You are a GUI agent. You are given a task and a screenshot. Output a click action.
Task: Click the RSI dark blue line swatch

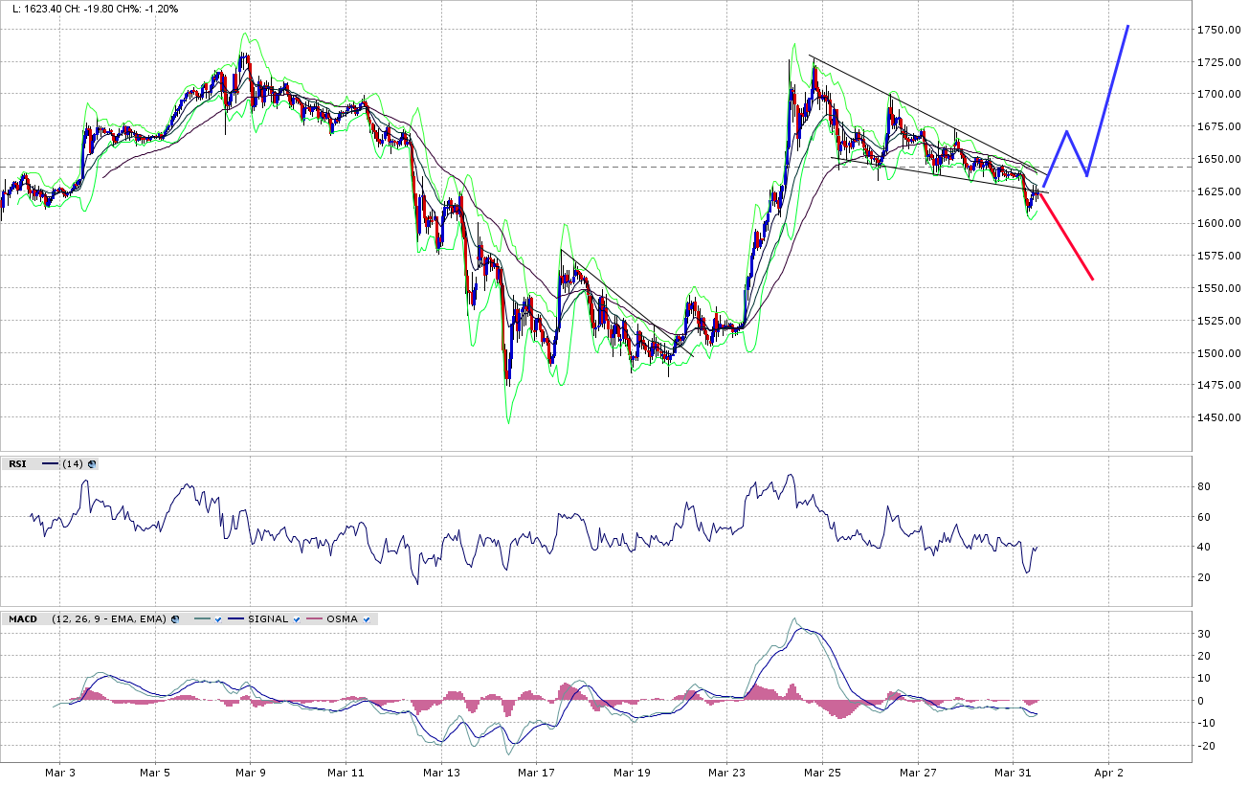[51, 464]
